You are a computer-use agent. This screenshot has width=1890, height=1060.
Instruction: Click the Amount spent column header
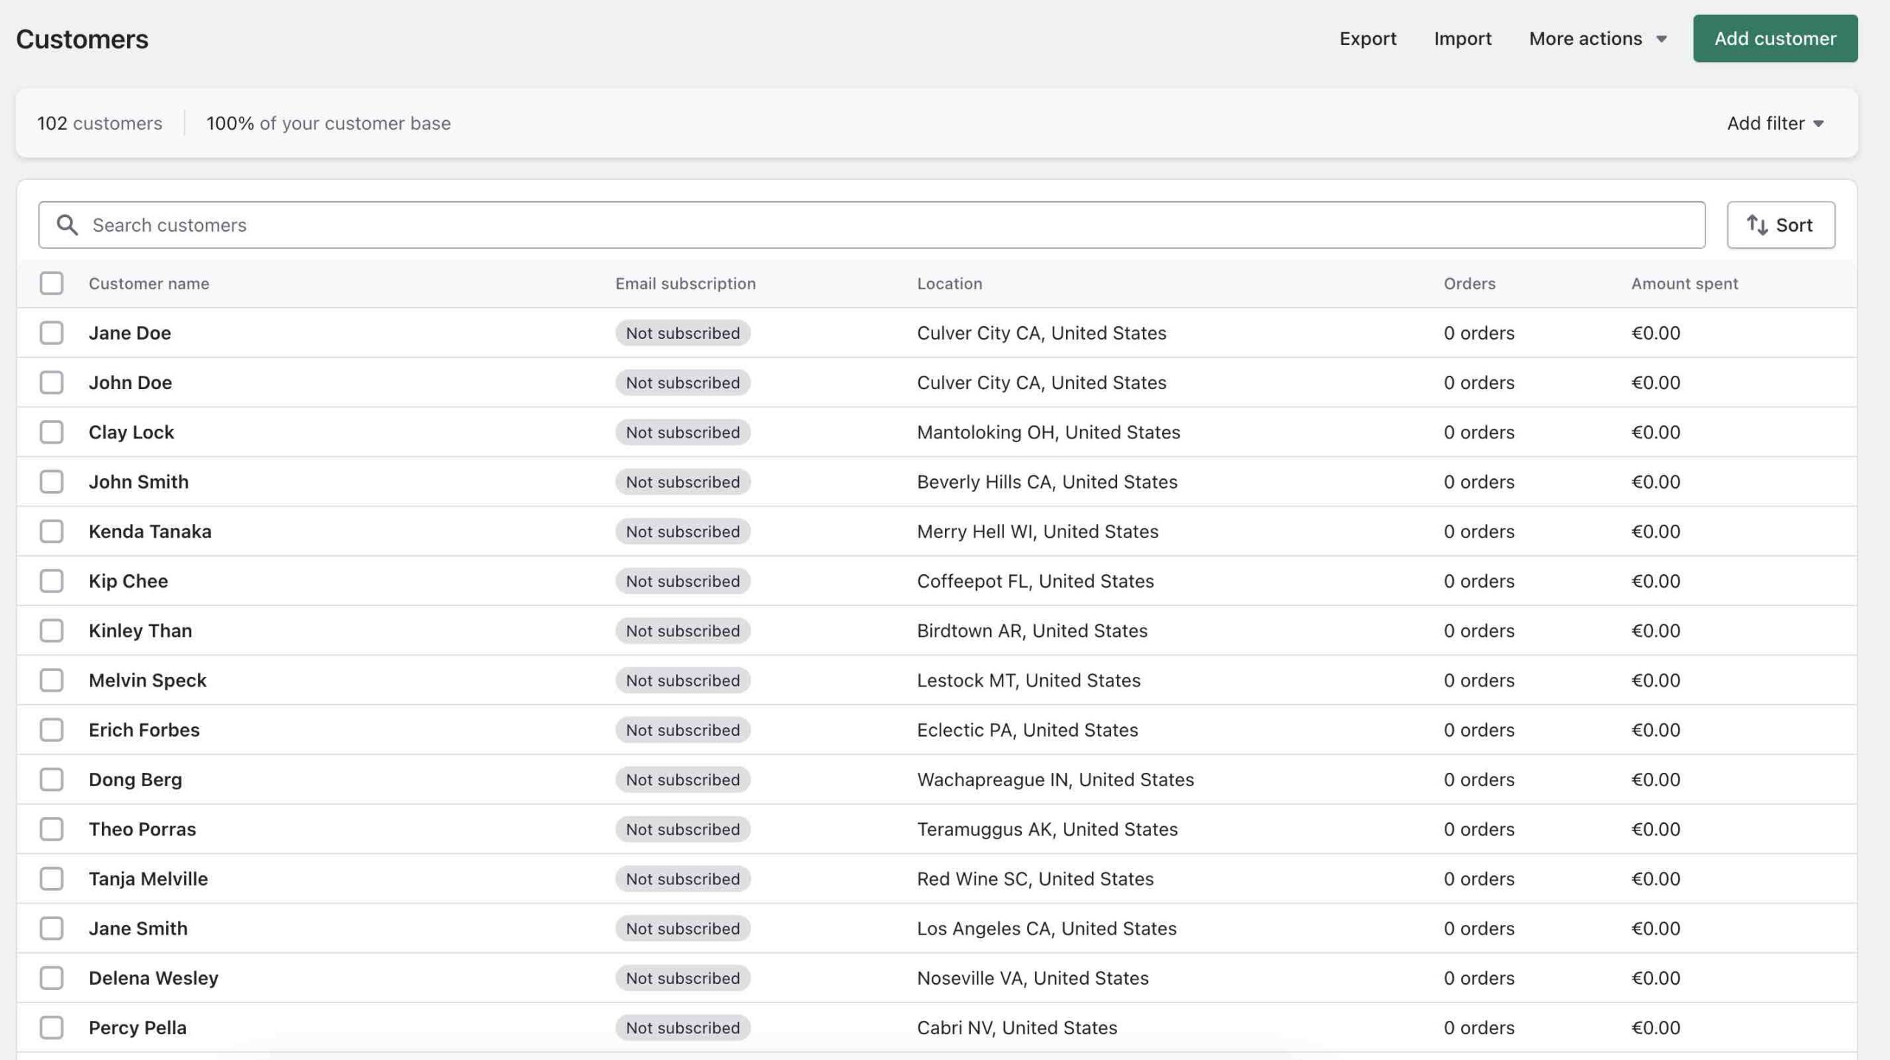coord(1684,283)
